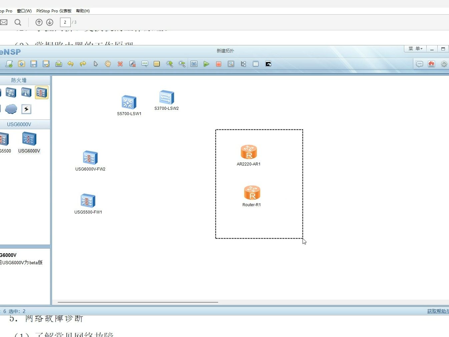
Task: Save the topology with the floppy disk icon
Action: tap(34, 64)
